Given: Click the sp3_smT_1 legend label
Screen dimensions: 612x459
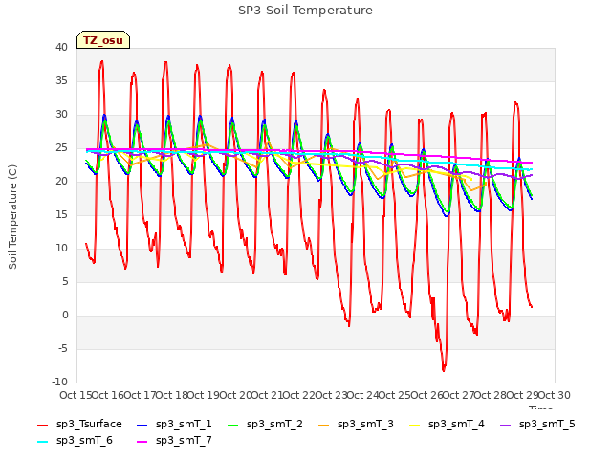Looking at the screenshot, I should click(x=184, y=425).
